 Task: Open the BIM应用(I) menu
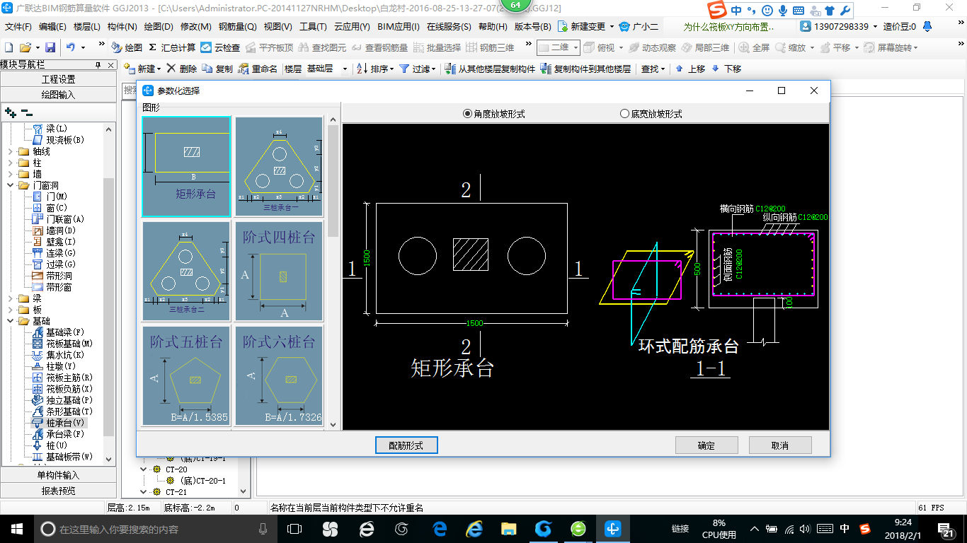coord(399,27)
